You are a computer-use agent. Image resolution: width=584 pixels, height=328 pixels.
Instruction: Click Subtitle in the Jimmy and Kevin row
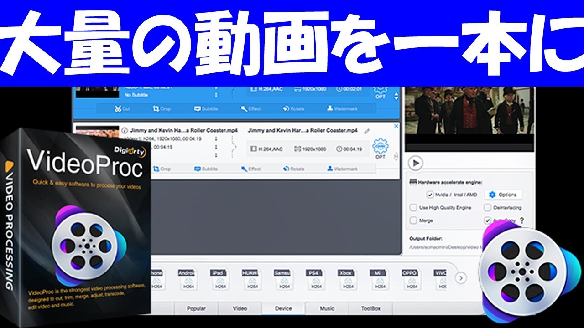pos(206,169)
